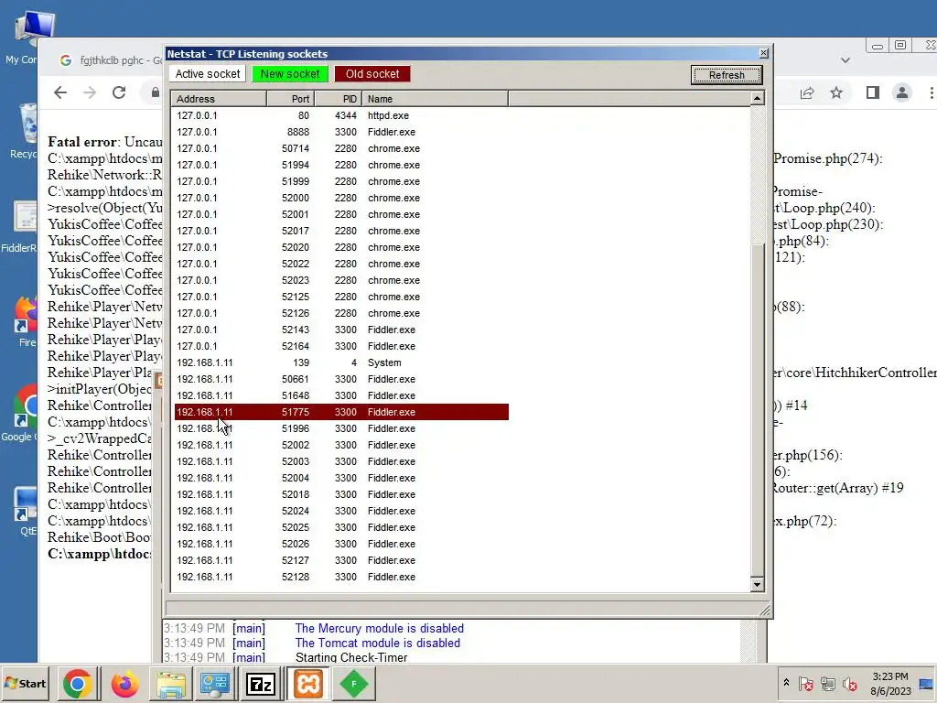Select the Fiddler.exe row on port 52026
The height and width of the screenshot is (703, 937).
[341, 544]
